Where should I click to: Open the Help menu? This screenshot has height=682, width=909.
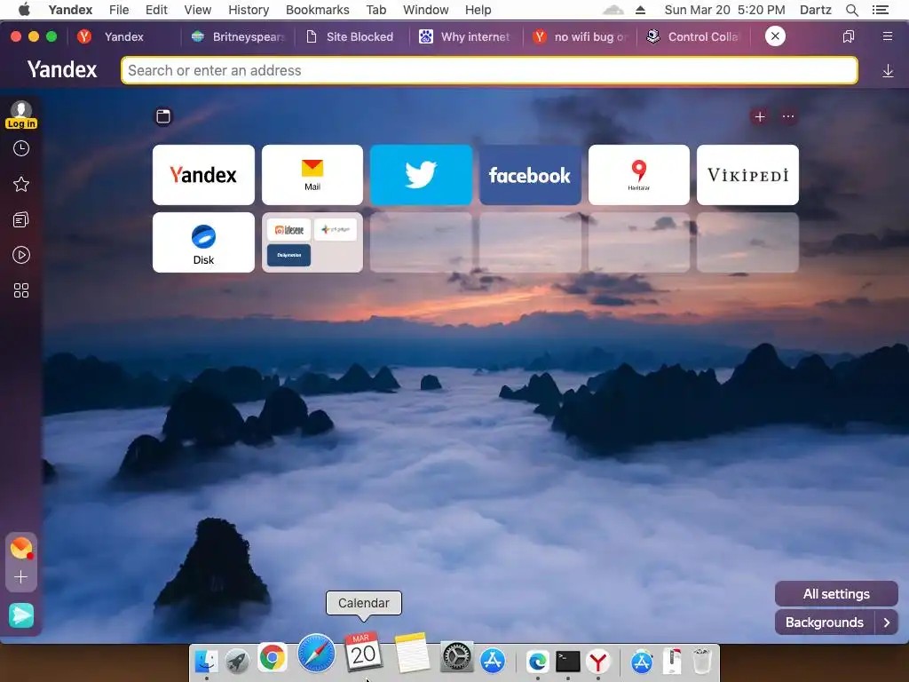pos(478,10)
